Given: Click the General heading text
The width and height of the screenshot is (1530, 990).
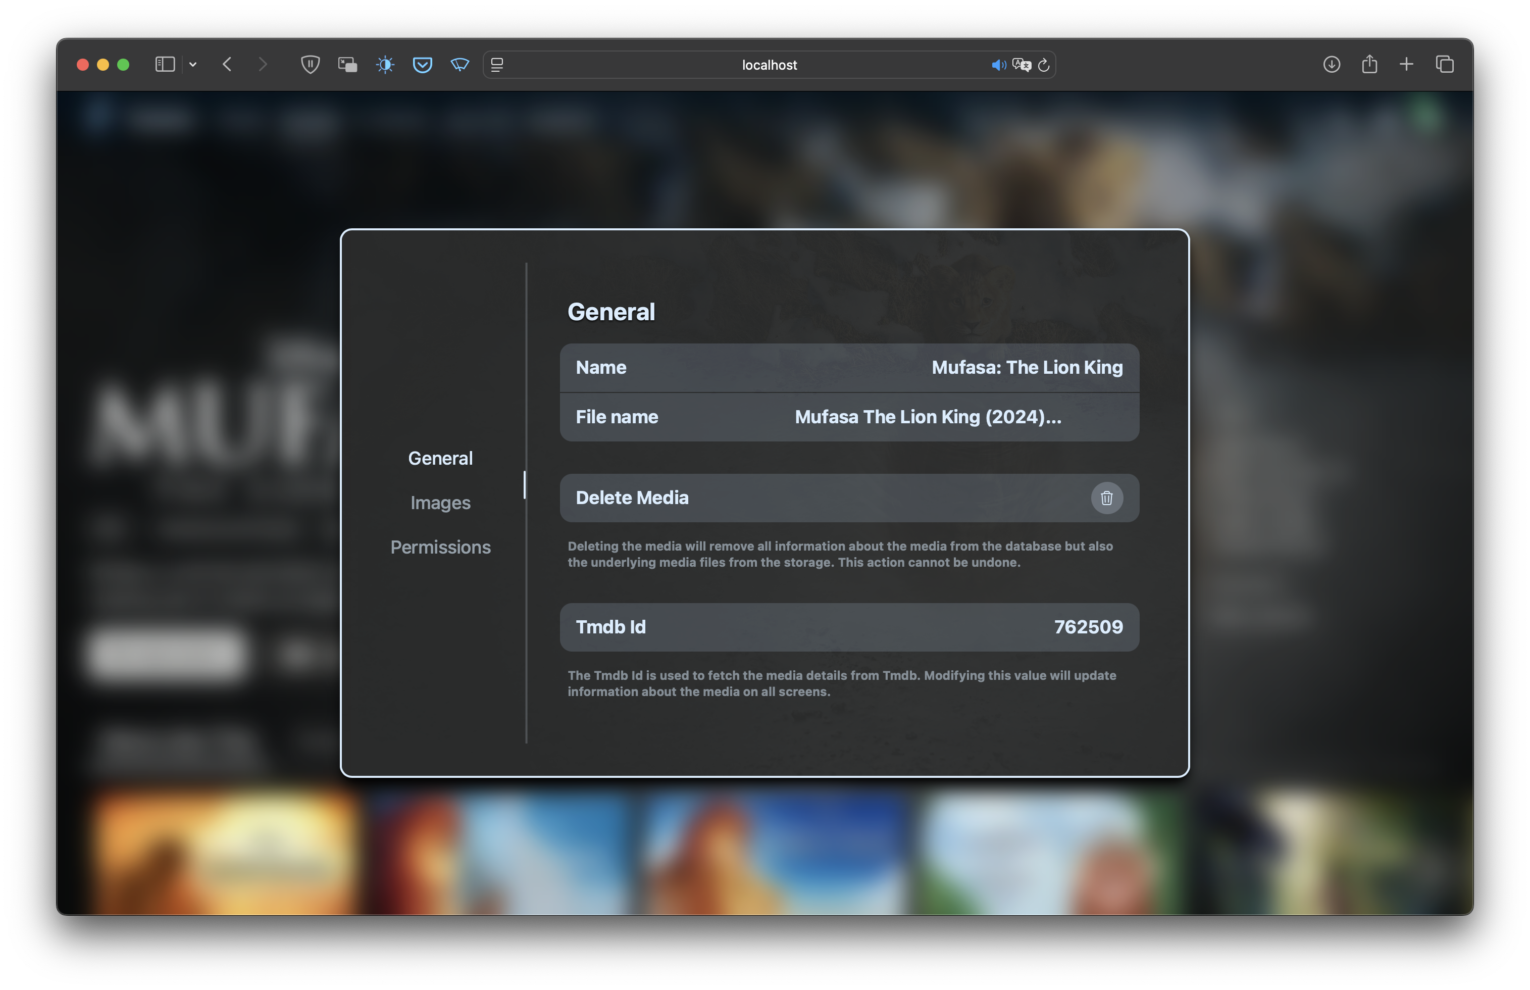Looking at the screenshot, I should click(x=611, y=312).
